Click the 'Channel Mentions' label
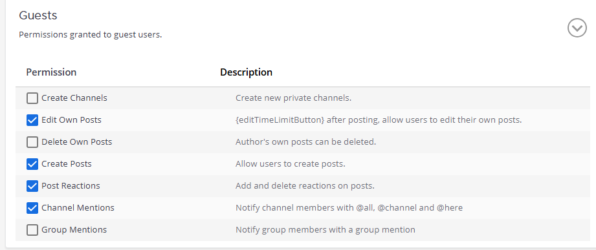This screenshot has height=250, width=596. tap(78, 208)
